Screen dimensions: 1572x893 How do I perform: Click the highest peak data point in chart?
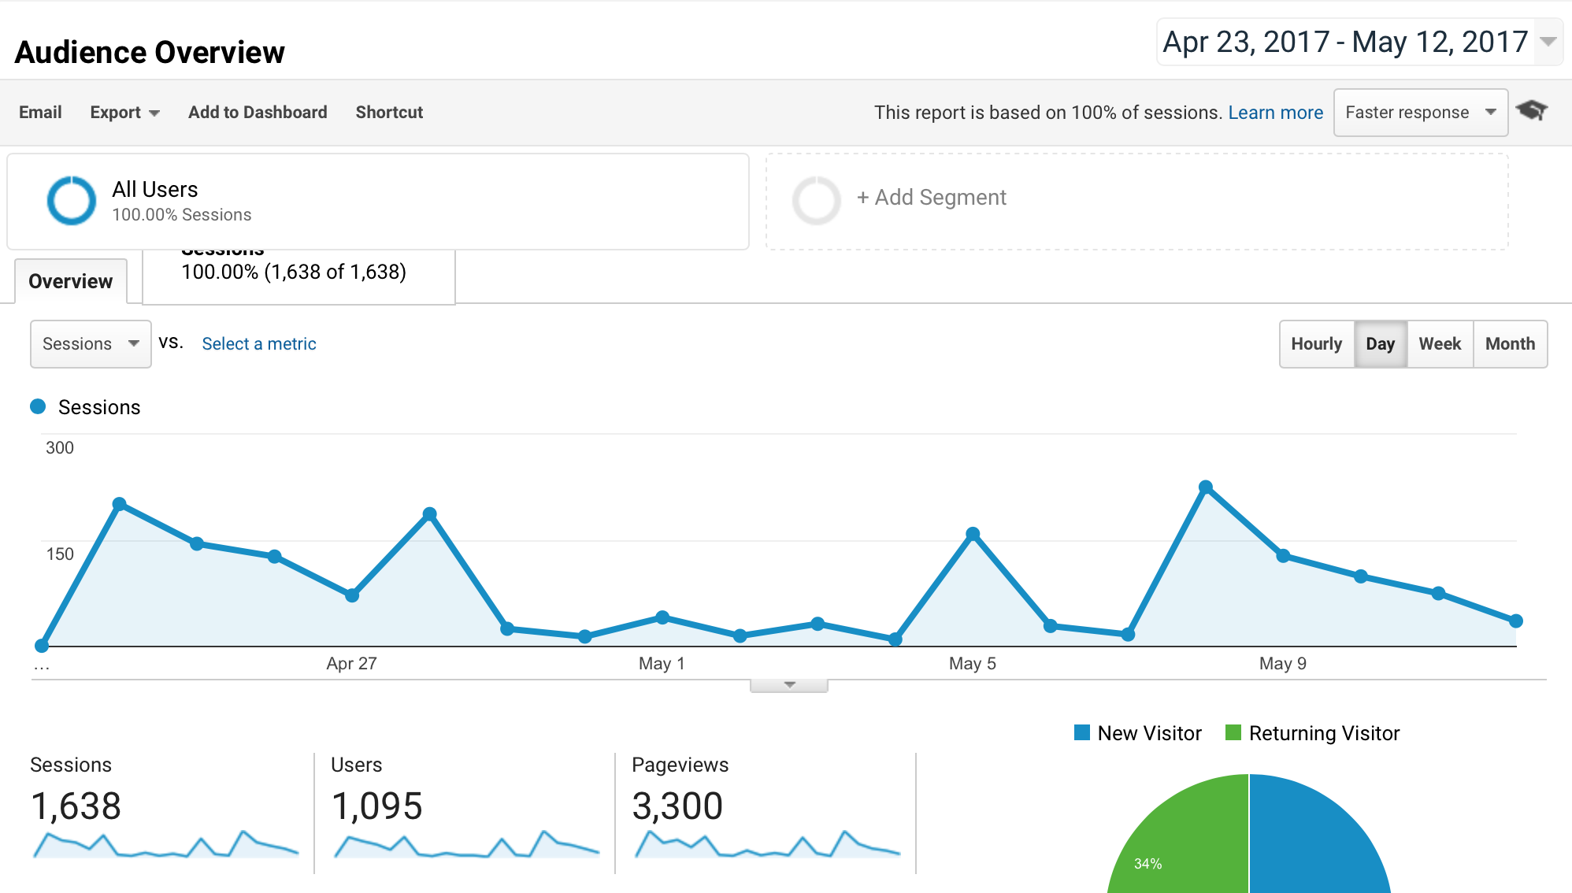pos(1205,487)
